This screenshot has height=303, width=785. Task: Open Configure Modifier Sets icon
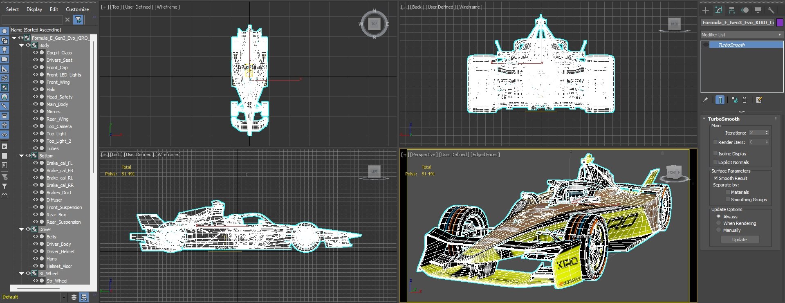pos(759,100)
